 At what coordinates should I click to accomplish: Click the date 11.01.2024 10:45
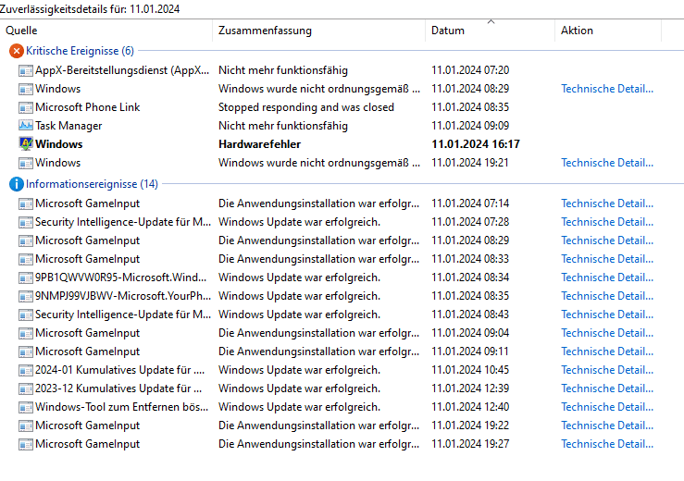(x=470, y=370)
